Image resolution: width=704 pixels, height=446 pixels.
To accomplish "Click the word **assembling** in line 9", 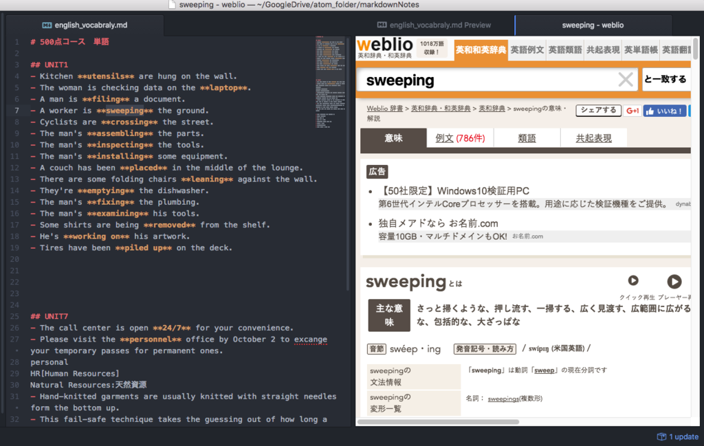I will 120,133.
